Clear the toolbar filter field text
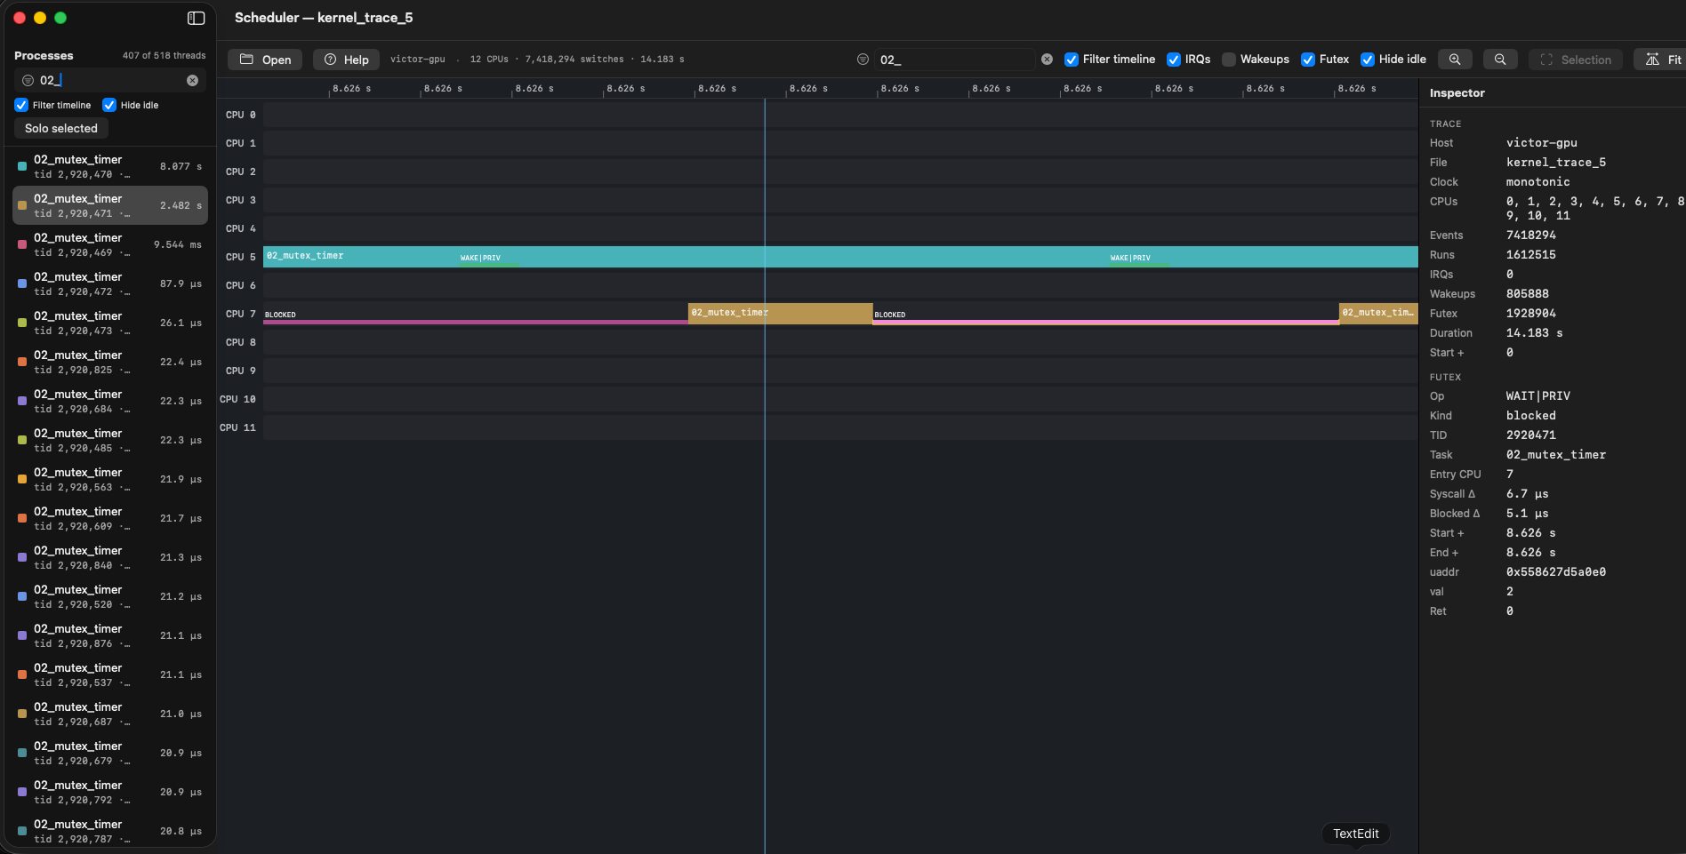This screenshot has height=854, width=1686. pos(1047,60)
